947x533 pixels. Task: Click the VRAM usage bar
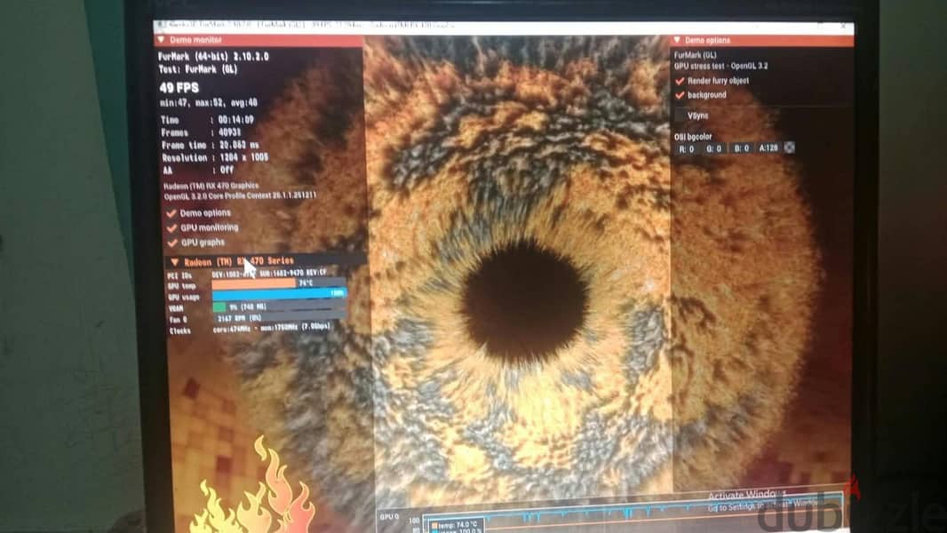279,306
